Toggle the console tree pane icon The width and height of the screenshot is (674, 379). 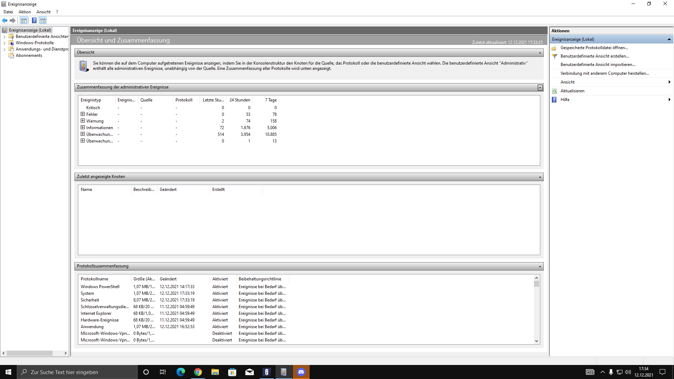(24, 20)
